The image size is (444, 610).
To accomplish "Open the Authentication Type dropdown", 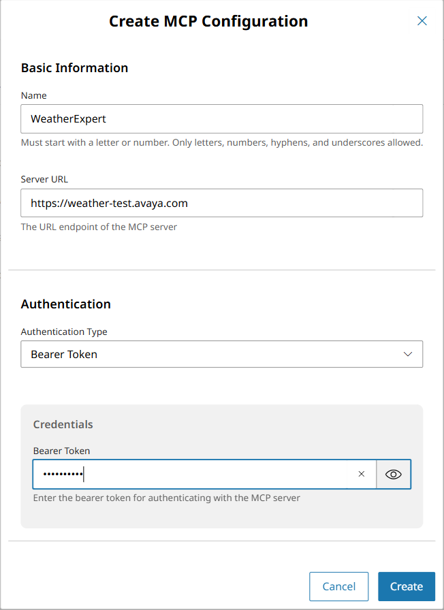I will (x=222, y=354).
